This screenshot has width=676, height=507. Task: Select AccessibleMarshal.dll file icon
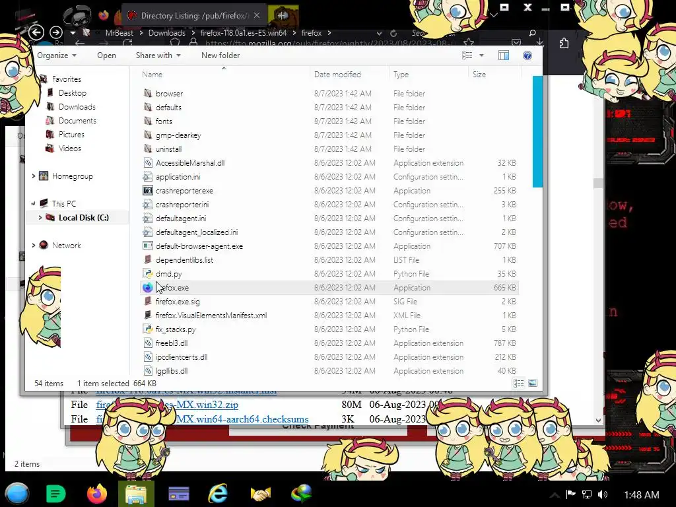click(x=148, y=162)
